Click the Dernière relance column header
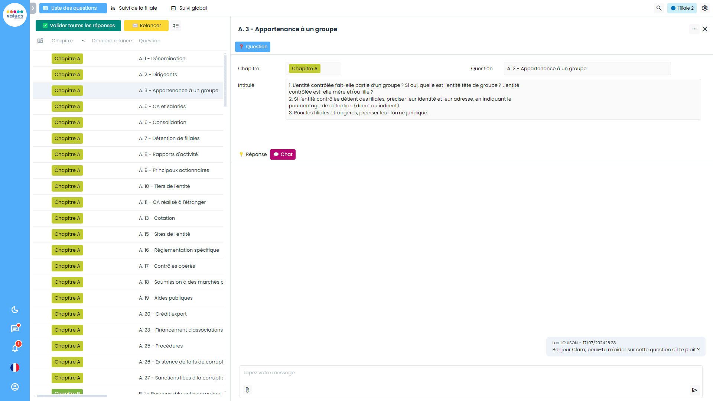The height and width of the screenshot is (401, 713). click(x=112, y=41)
